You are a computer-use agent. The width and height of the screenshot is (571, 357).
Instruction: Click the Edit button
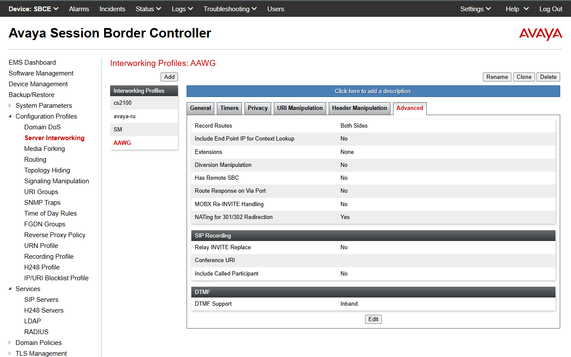(373, 319)
